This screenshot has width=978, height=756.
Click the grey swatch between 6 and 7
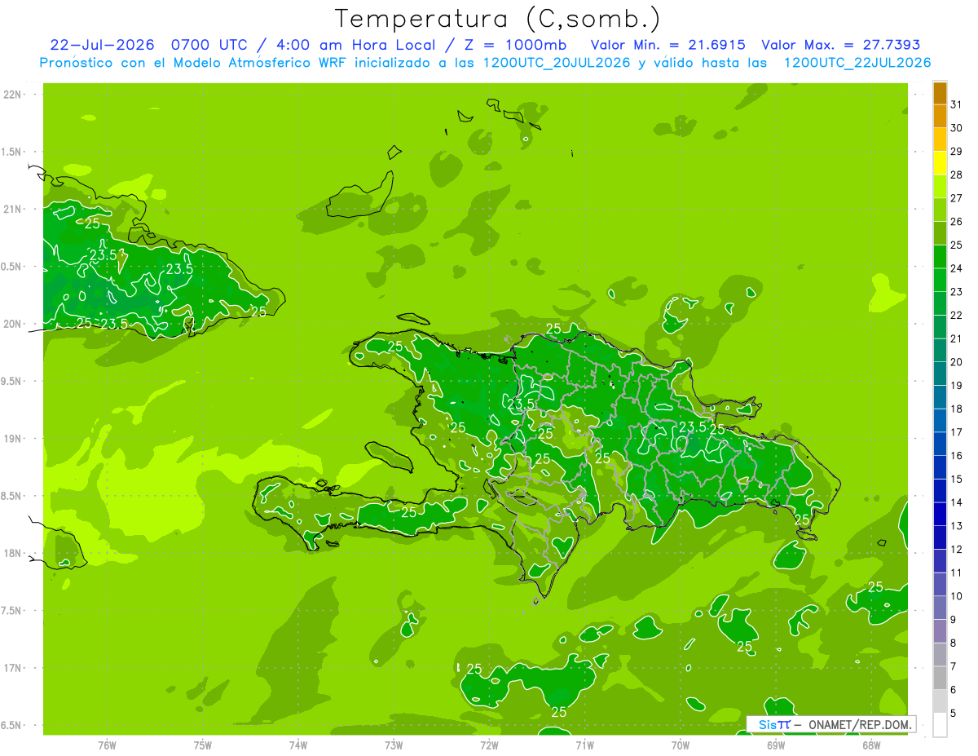click(940, 679)
